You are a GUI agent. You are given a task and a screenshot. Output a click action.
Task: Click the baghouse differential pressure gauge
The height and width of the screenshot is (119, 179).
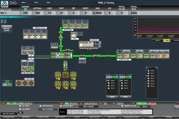coord(89,44)
